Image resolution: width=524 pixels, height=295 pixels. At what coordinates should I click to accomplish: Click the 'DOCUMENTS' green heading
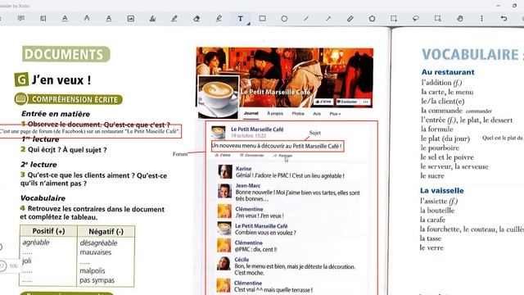coord(65,54)
